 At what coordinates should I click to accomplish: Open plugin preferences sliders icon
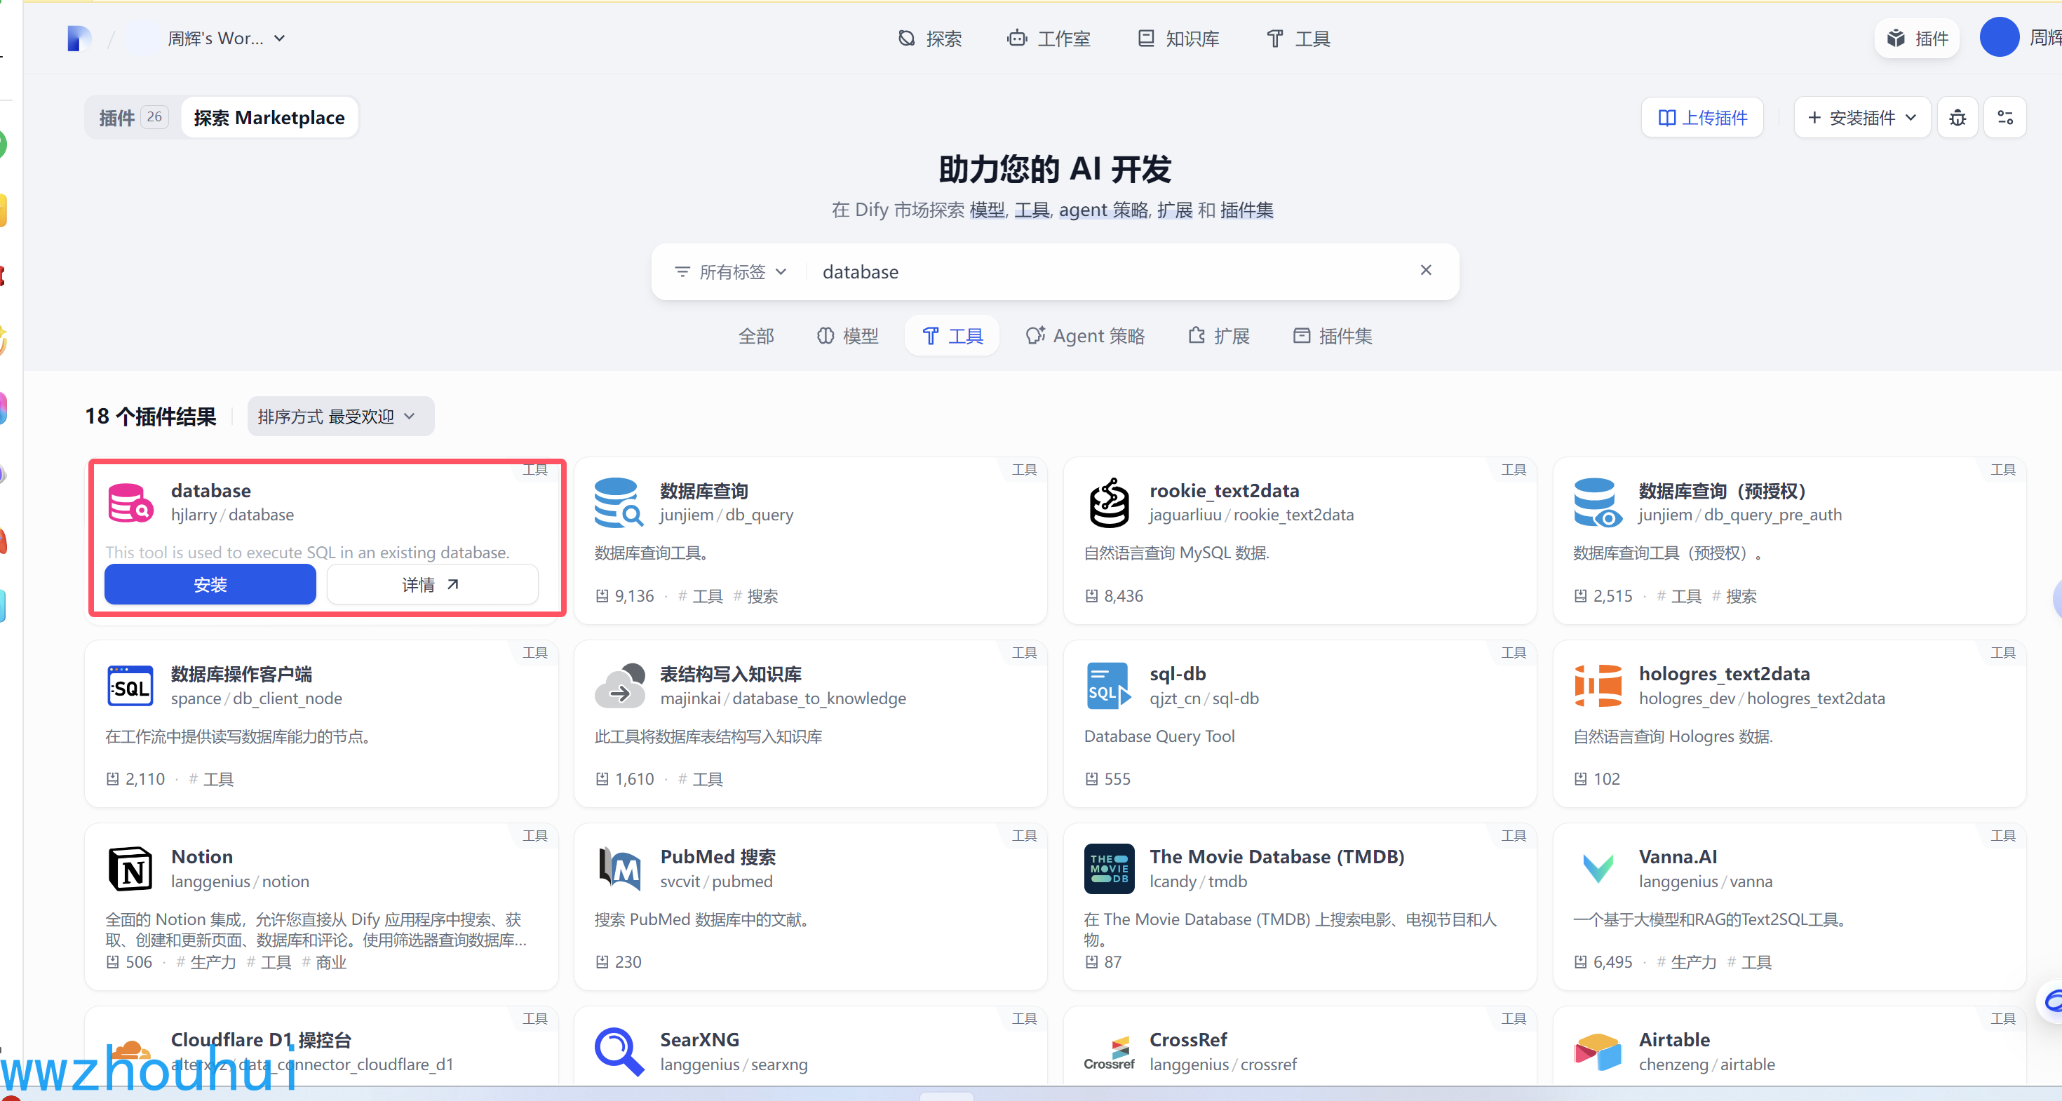[2004, 118]
